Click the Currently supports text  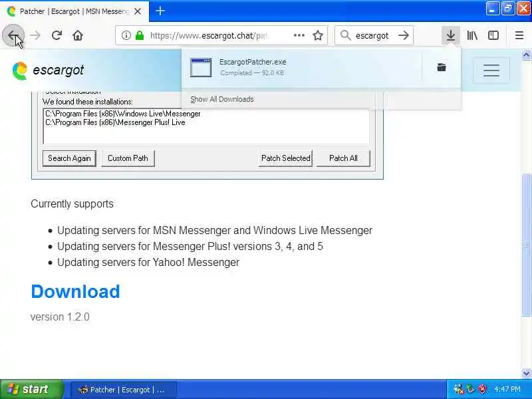click(x=72, y=204)
